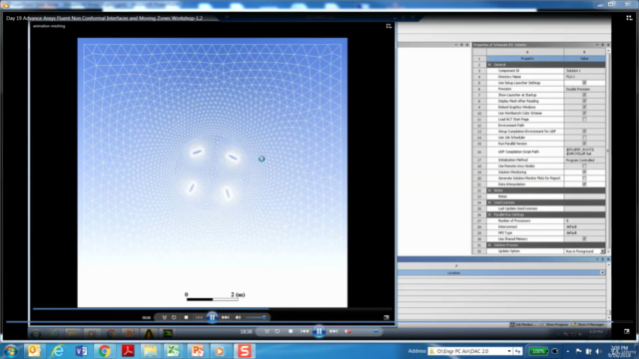Click the Go button next to the Address bar
The image size is (639, 359).
[518, 351]
